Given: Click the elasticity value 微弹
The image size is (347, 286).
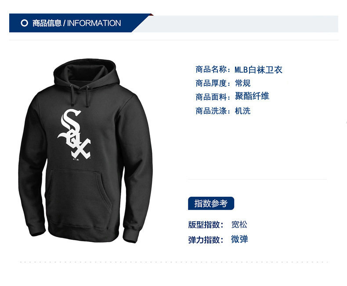Looking at the screenshot, I should coord(239,239).
